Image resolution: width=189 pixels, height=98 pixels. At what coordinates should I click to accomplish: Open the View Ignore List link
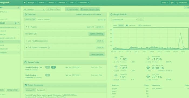click(31, 34)
